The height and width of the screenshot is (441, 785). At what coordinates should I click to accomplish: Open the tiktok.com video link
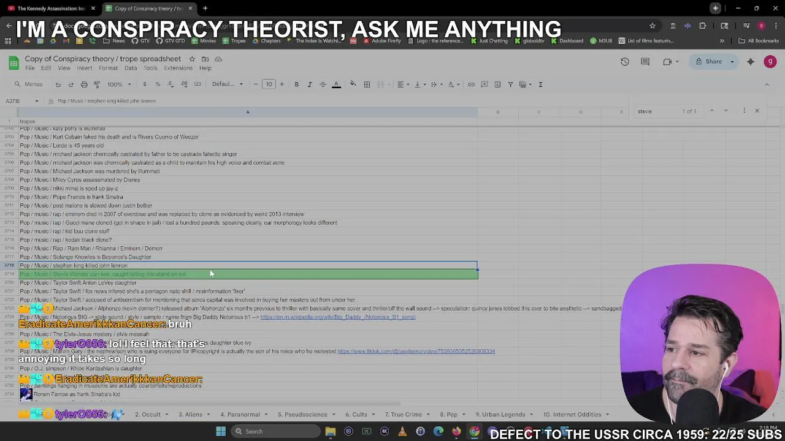[x=416, y=352]
